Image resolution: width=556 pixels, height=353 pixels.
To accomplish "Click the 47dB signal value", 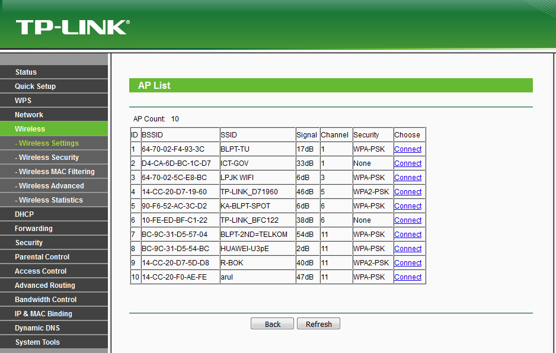I will pyautogui.click(x=305, y=277).
